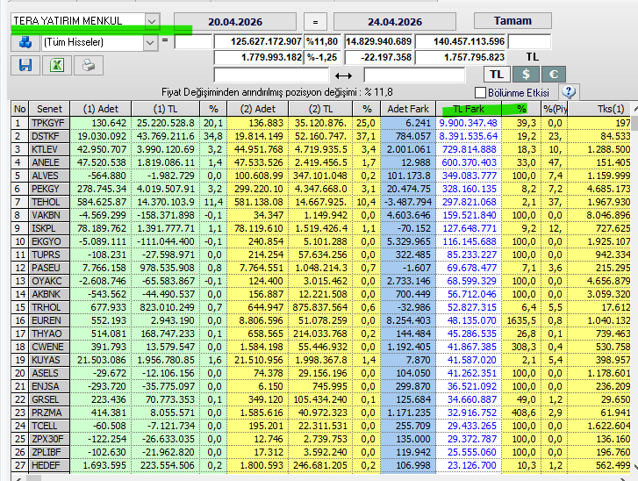Viewport: 638px width, 481px height.
Task: Click the equals sign button between dates
Action: click(315, 22)
